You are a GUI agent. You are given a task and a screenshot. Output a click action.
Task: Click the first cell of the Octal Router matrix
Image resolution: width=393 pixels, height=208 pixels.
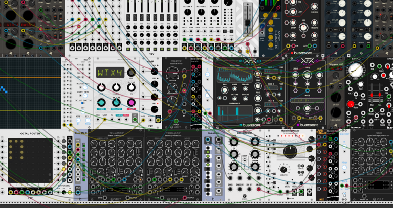click(11, 141)
